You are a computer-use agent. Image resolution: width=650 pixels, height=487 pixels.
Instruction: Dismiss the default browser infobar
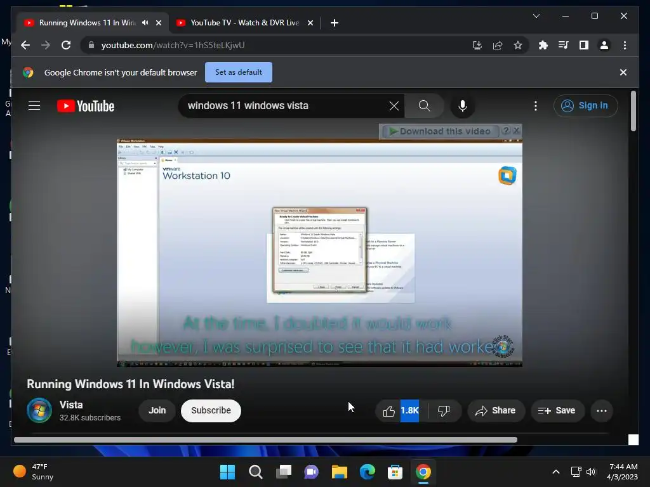pyautogui.click(x=623, y=72)
